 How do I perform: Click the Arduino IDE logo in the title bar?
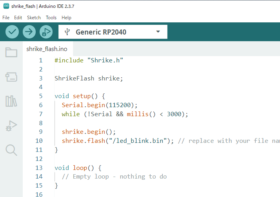click(6, 6)
